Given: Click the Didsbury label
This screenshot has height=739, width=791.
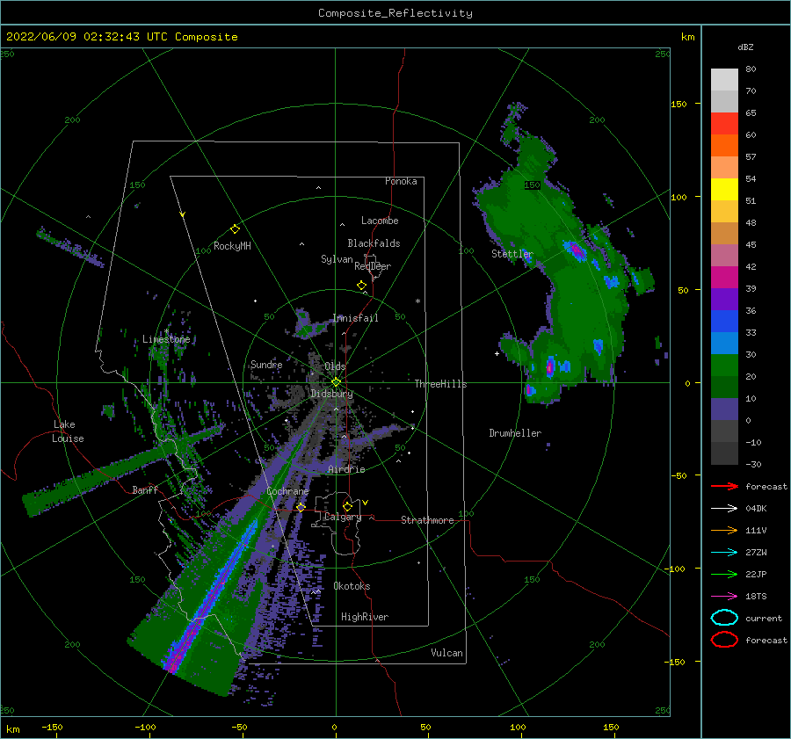Looking at the screenshot, I should click(x=331, y=394).
